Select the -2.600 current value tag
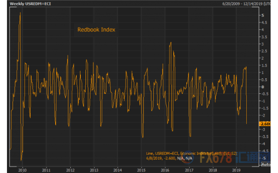This screenshot has width=278, height=173. 265,124
